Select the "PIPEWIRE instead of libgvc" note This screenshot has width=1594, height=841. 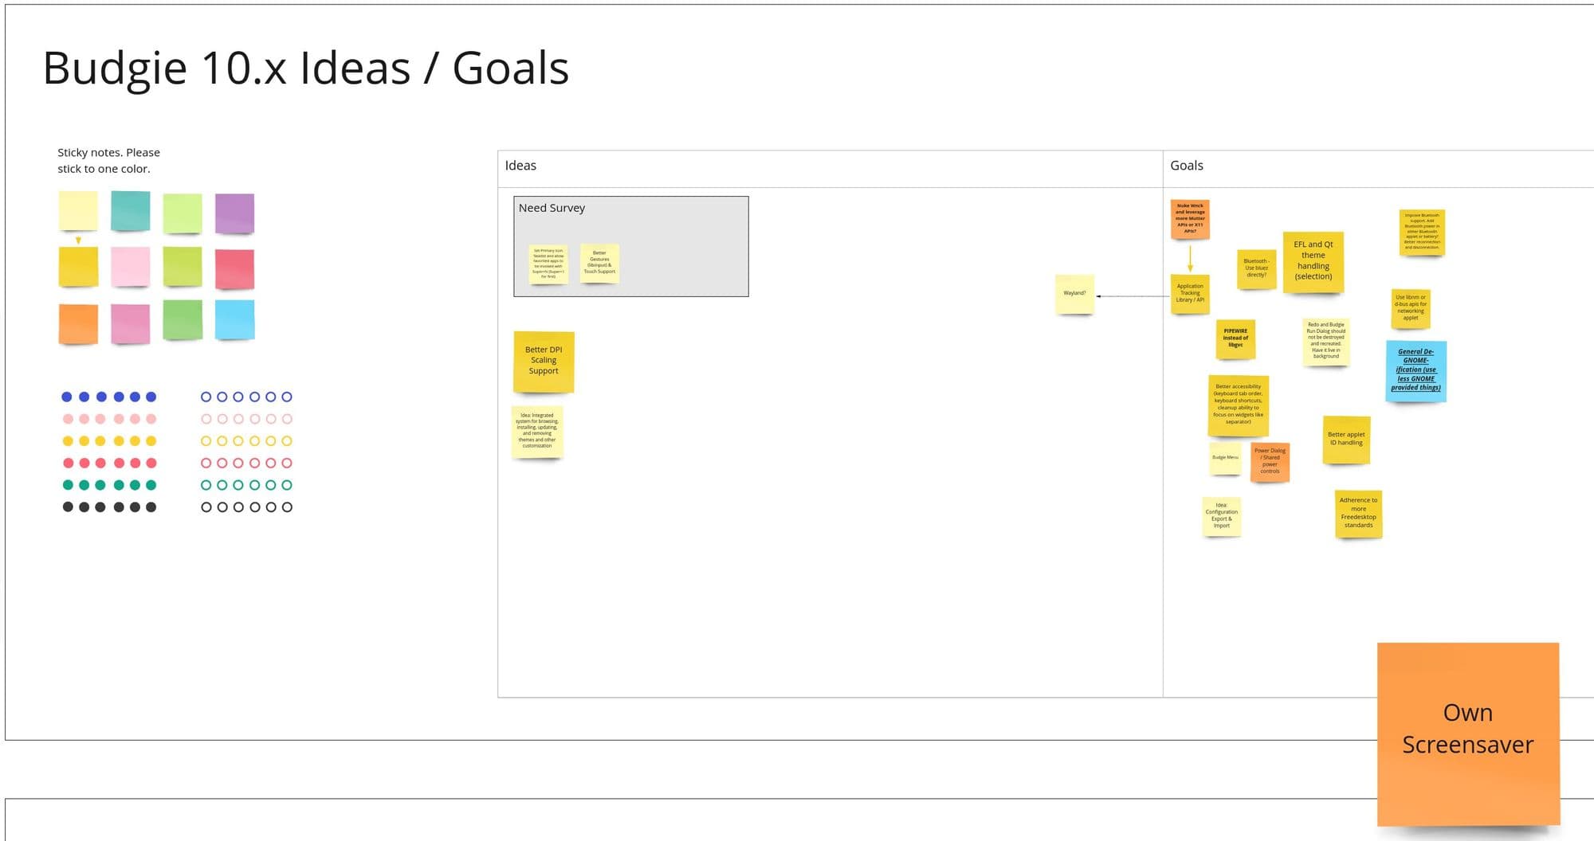(x=1235, y=338)
